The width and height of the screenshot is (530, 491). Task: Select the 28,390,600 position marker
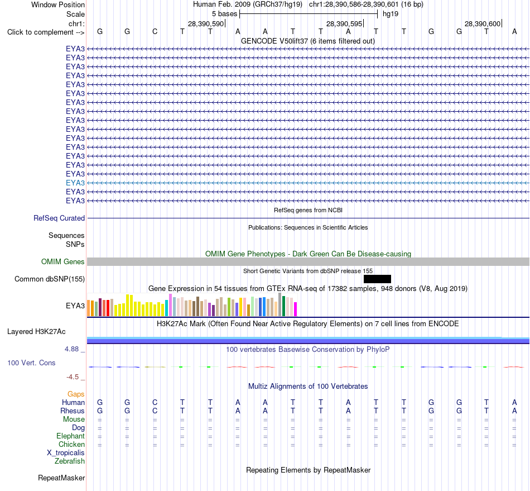[x=483, y=23]
